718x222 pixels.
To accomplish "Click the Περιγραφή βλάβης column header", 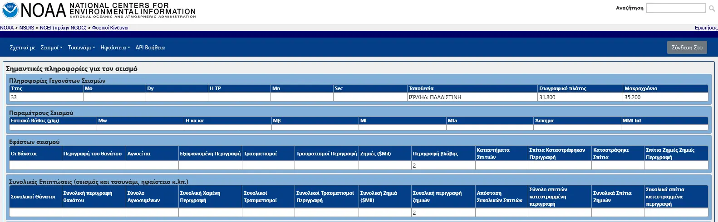I will point(435,154).
